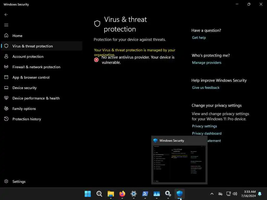Click the Home house icon
Image resolution: width=267 pixels, height=200 pixels.
tap(6, 35)
